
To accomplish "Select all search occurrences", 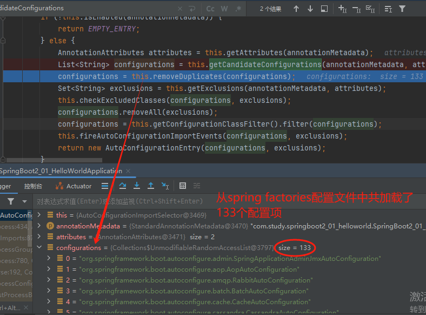I will tap(370, 9).
